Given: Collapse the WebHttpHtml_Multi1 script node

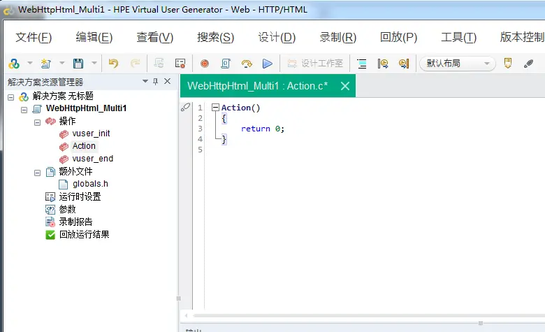Looking at the screenshot, I should [24, 110].
